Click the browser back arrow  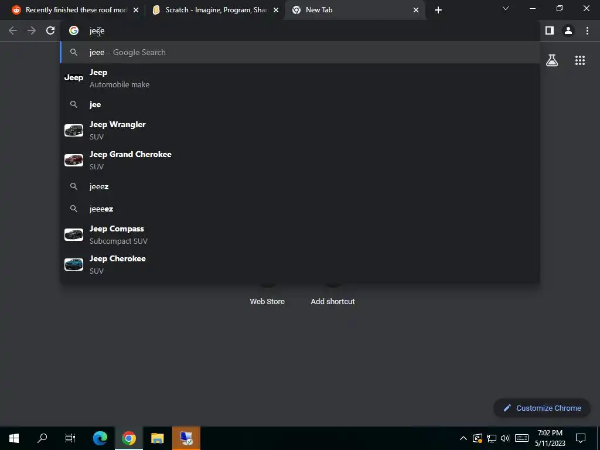[x=13, y=30]
